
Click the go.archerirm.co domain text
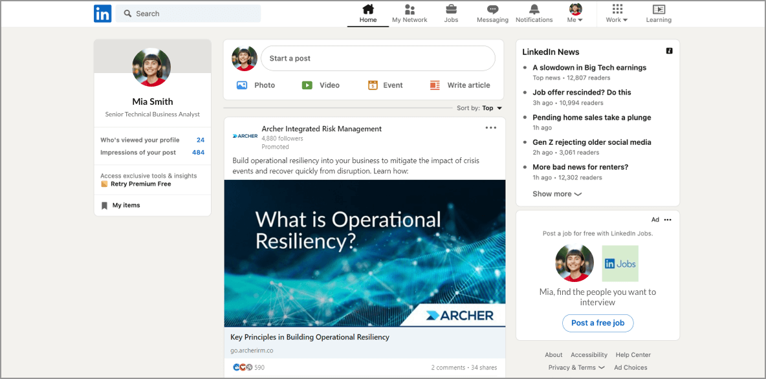click(x=252, y=350)
